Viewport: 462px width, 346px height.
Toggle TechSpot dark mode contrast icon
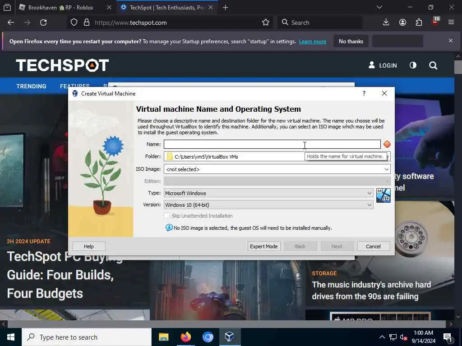pyautogui.click(x=413, y=65)
